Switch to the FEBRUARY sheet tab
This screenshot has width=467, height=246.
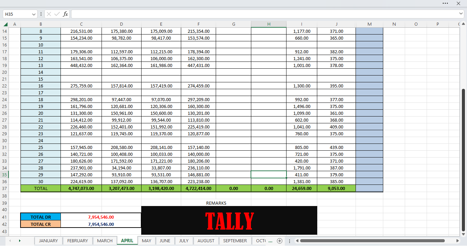78,241
